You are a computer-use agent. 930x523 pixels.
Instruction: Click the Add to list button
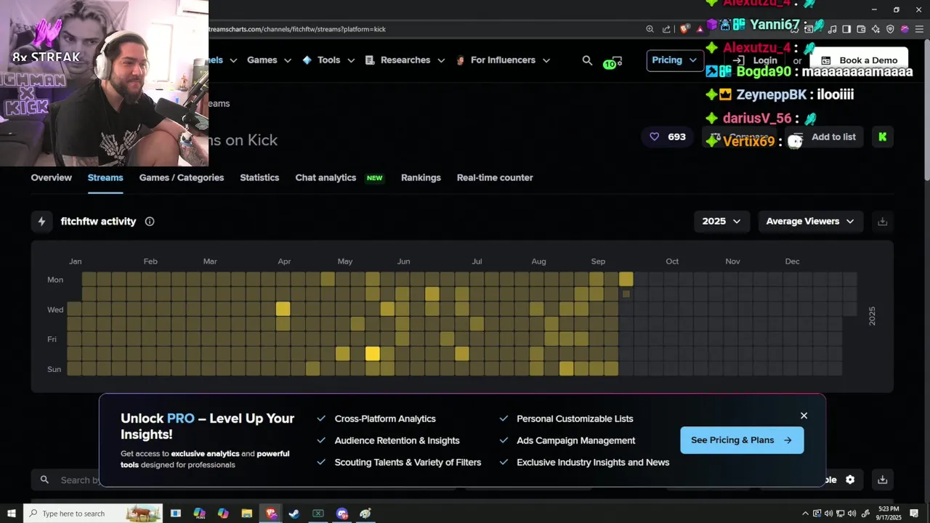click(x=824, y=137)
